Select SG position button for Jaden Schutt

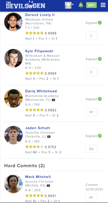tap(91, 149)
